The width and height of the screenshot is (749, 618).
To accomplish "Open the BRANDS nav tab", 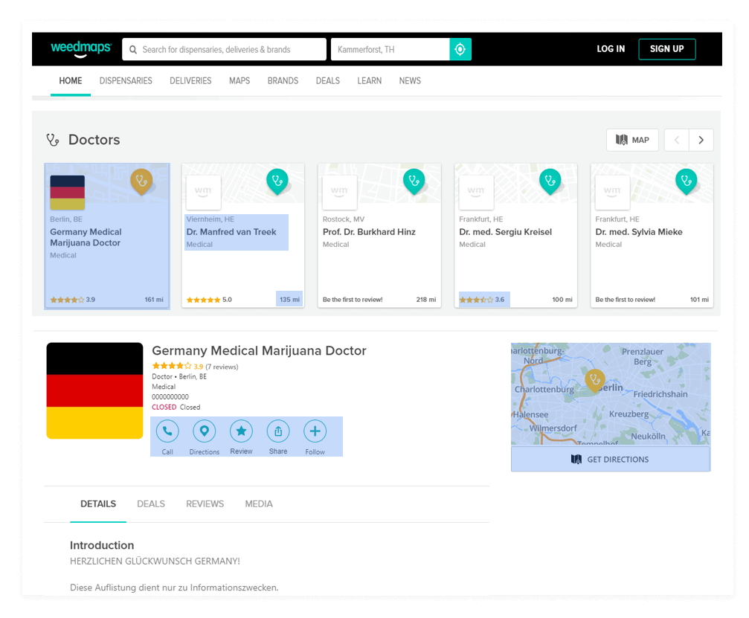I will [x=283, y=81].
